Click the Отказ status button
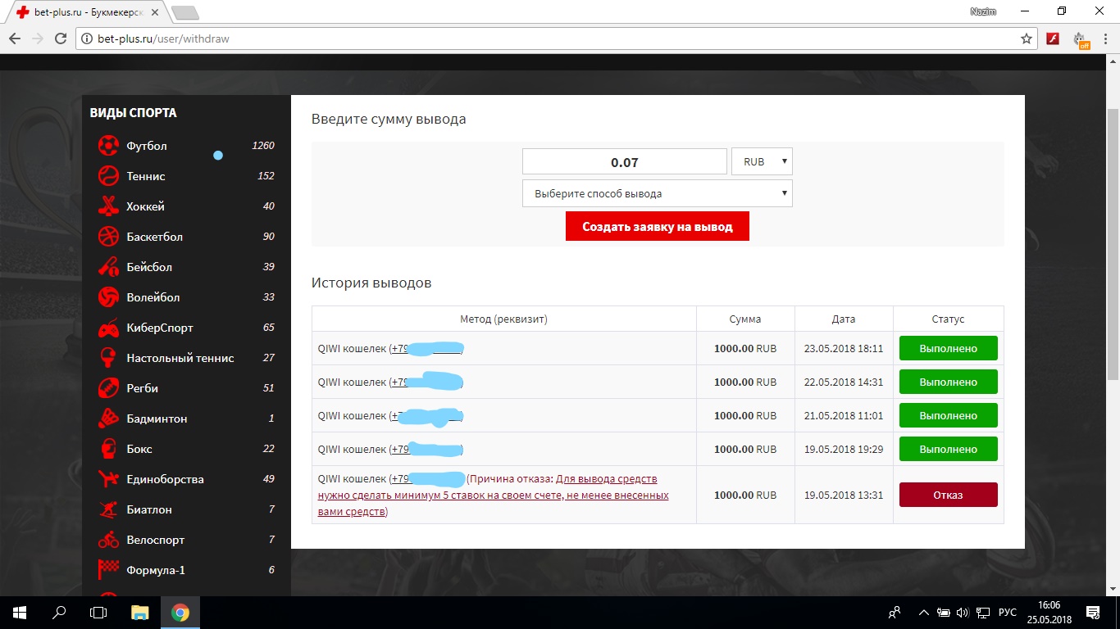The width and height of the screenshot is (1120, 629). [x=948, y=495]
